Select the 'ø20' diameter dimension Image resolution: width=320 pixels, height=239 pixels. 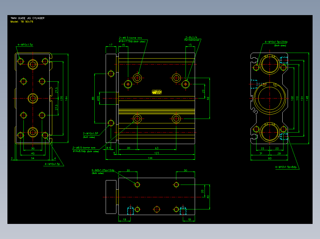point(98,98)
